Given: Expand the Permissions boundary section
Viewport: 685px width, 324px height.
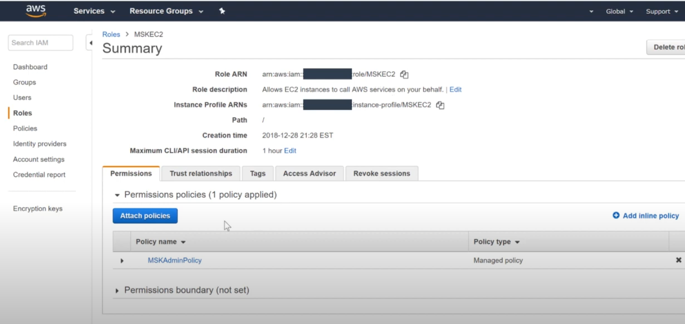Looking at the screenshot, I should pyautogui.click(x=117, y=291).
